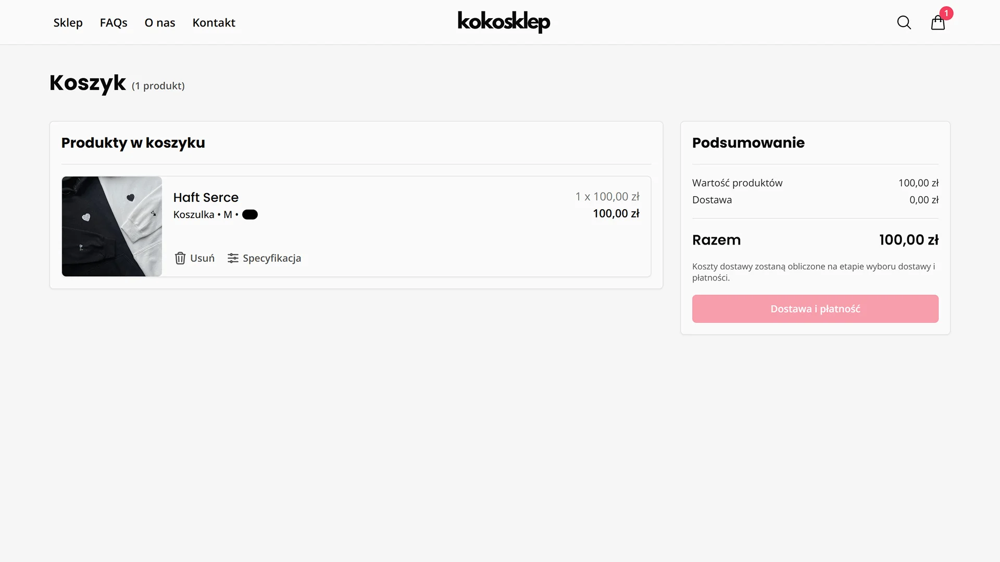Image resolution: width=1000 pixels, height=562 pixels.
Task: Click the black color swatch pill
Action: (250, 214)
